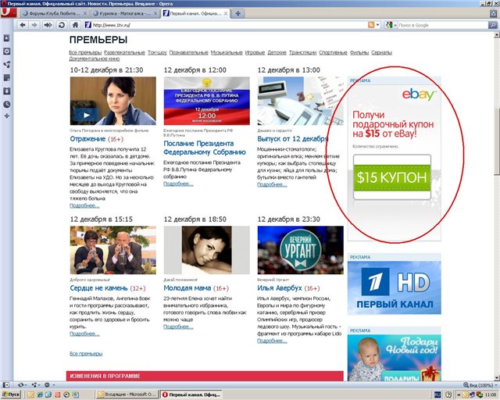Click the vertical page scrollbar thumb
500x400 pixels.
click(x=497, y=141)
